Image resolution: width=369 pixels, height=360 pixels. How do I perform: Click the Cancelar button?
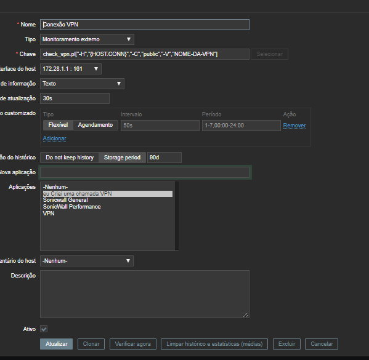[322, 344]
